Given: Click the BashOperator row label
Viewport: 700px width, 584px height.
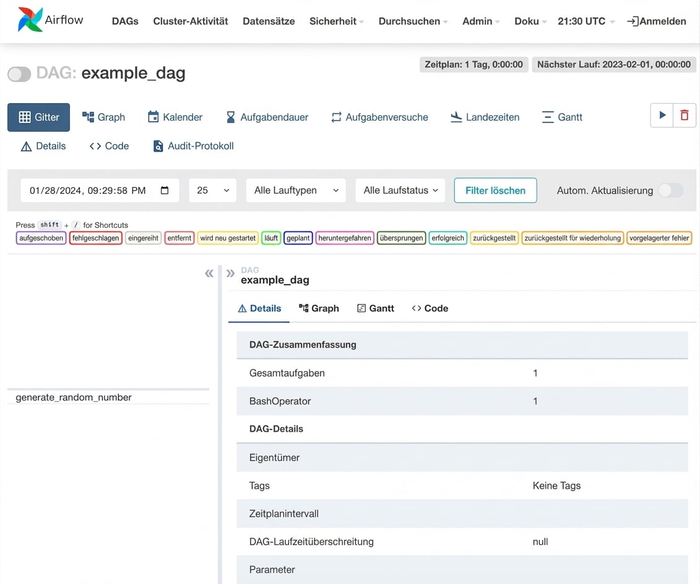Looking at the screenshot, I should pyautogui.click(x=280, y=401).
